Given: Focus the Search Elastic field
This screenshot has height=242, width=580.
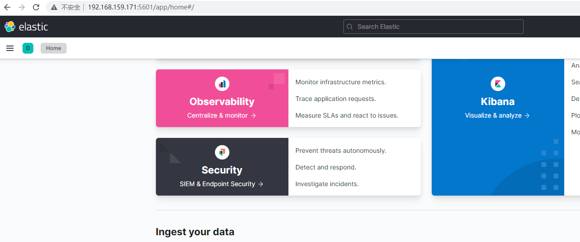Looking at the screenshot, I should point(433,27).
